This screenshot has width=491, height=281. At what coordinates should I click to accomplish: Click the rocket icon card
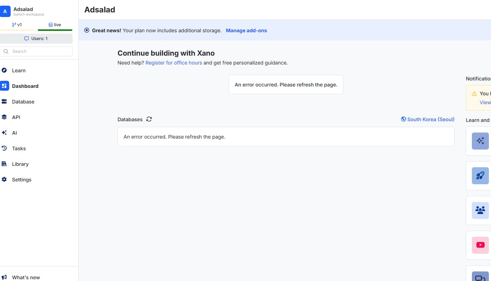[480, 176]
